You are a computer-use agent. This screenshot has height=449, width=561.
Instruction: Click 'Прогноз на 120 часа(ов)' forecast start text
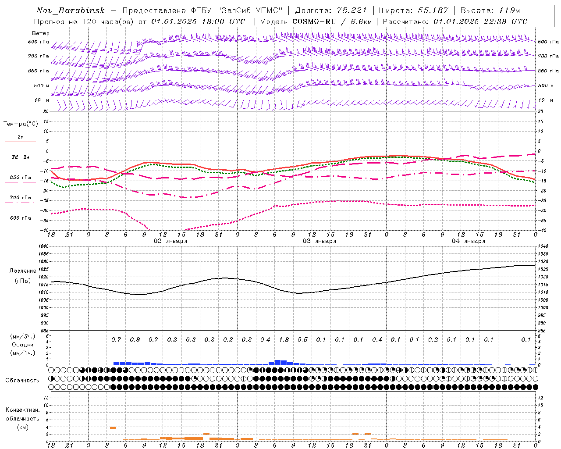point(84,21)
